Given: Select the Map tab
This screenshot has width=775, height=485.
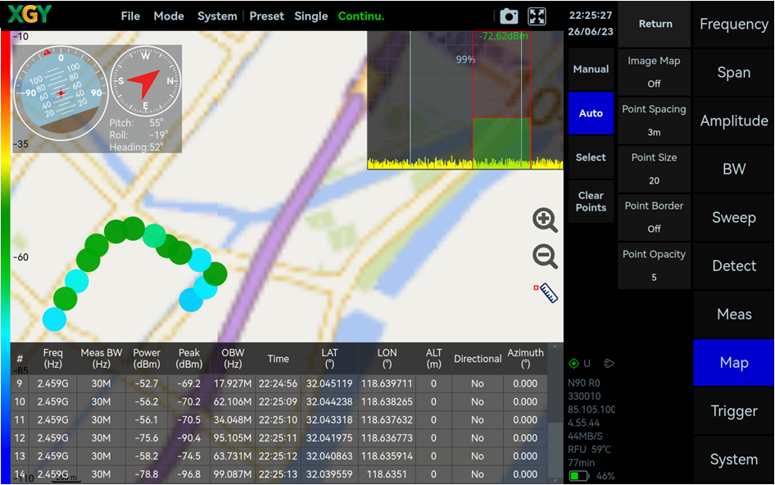Looking at the screenshot, I should tap(734, 362).
